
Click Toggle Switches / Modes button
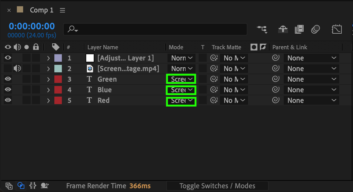tap(217, 186)
